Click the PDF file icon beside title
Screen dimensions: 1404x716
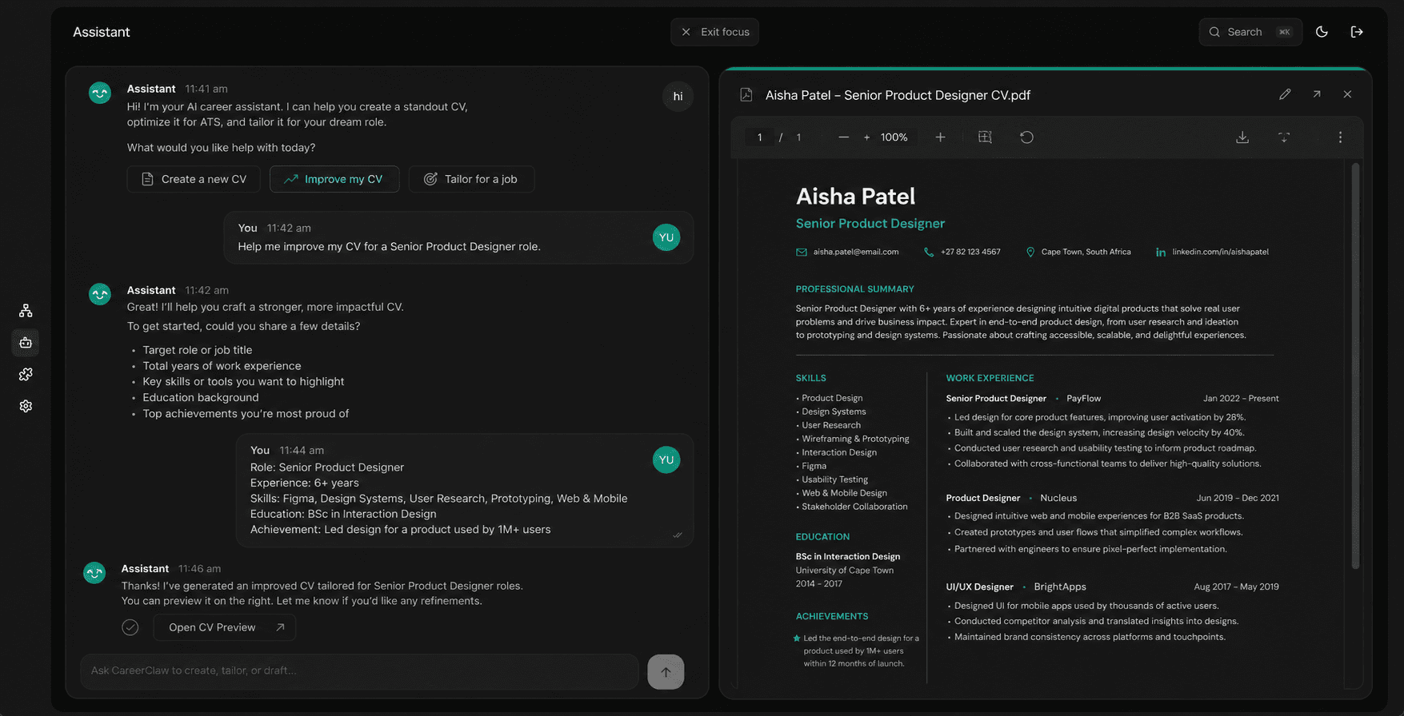(746, 95)
